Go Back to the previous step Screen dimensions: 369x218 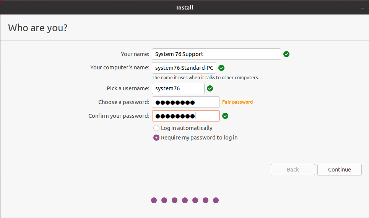[x=293, y=170]
